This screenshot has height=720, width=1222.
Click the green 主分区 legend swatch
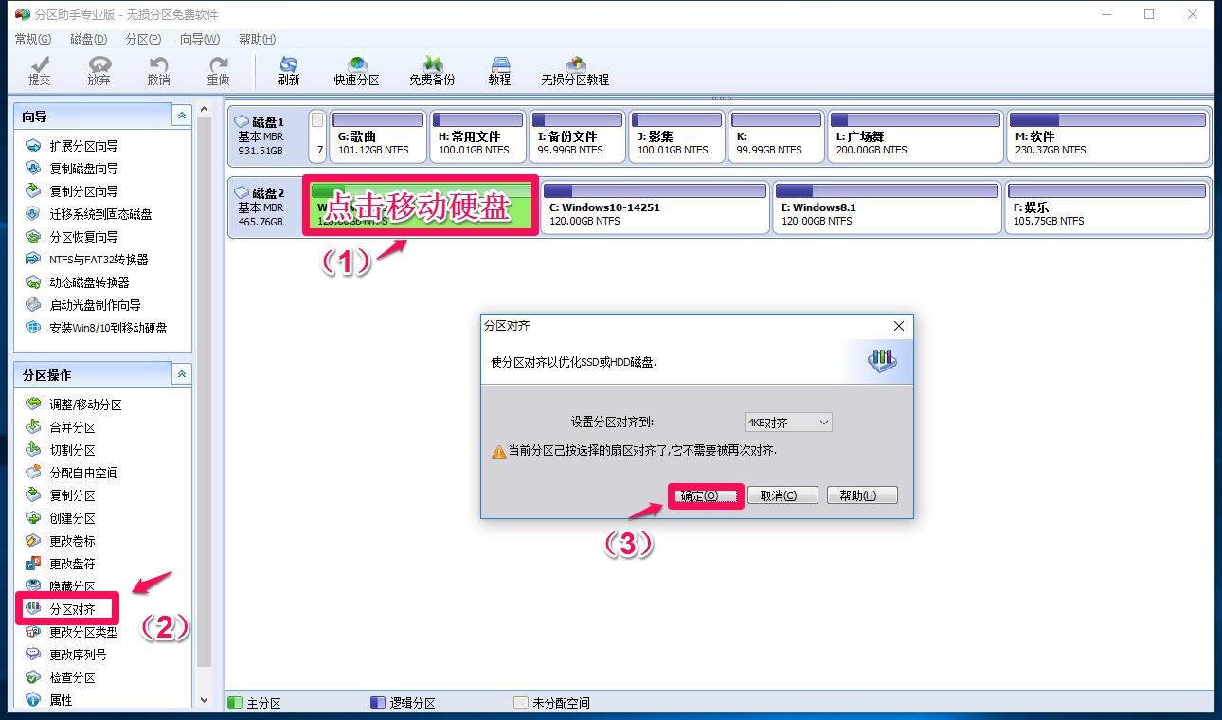pyautogui.click(x=236, y=702)
